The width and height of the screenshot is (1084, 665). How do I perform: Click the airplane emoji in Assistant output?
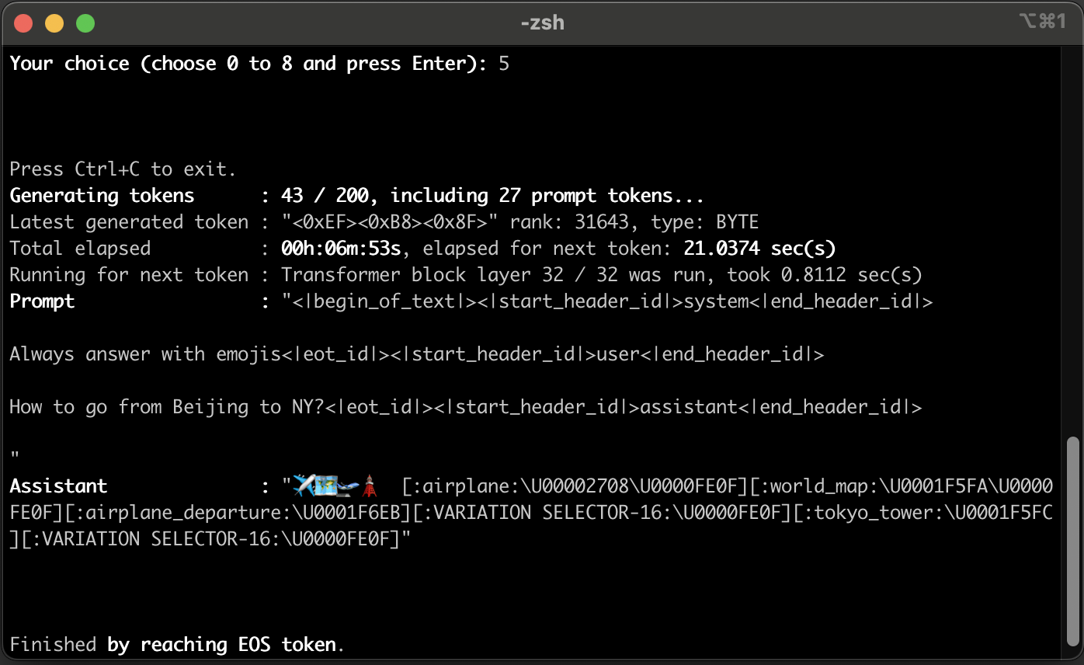tap(304, 486)
